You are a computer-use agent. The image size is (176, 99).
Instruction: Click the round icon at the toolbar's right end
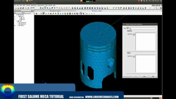coord(161,8)
